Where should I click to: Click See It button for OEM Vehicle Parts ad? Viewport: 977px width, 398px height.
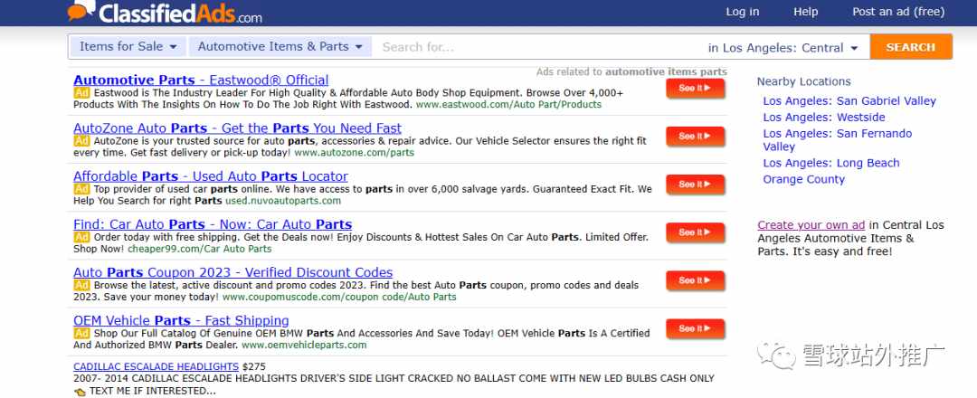pos(696,328)
